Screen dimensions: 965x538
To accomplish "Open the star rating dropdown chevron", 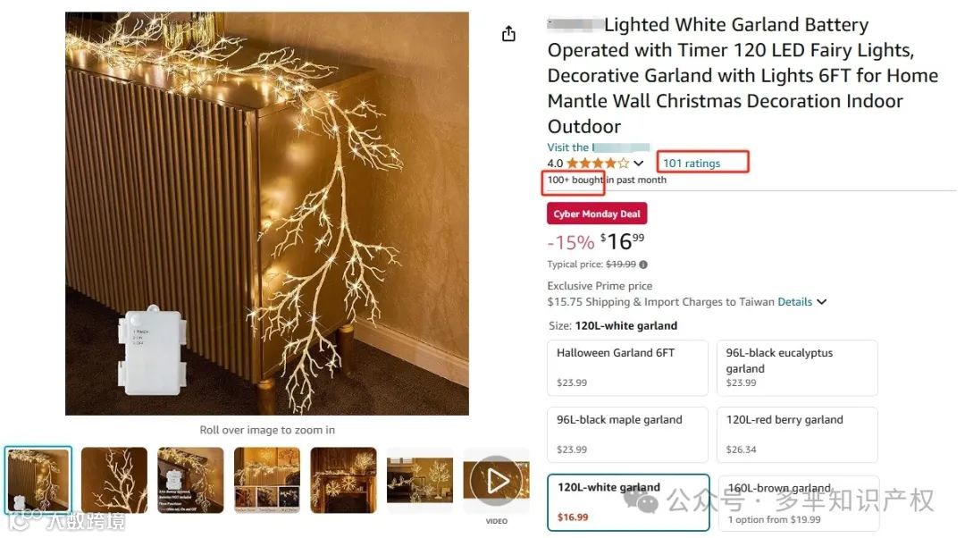I will click(638, 164).
